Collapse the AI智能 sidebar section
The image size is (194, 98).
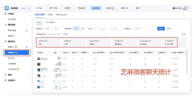click(28, 14)
